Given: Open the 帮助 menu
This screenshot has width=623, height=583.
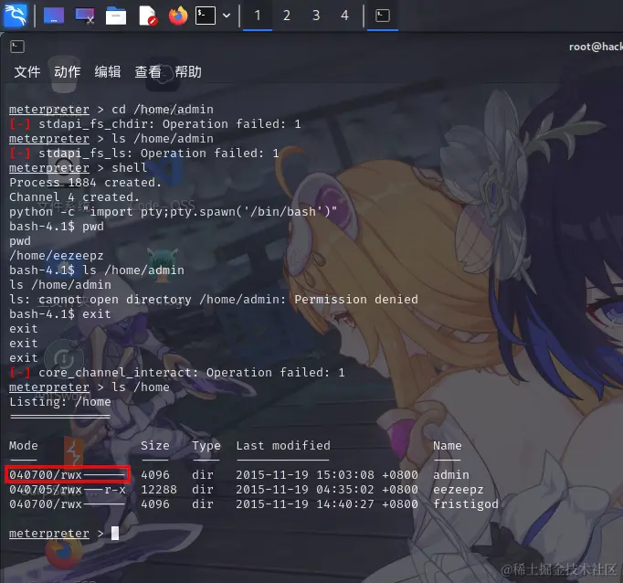Looking at the screenshot, I should pyautogui.click(x=188, y=72).
